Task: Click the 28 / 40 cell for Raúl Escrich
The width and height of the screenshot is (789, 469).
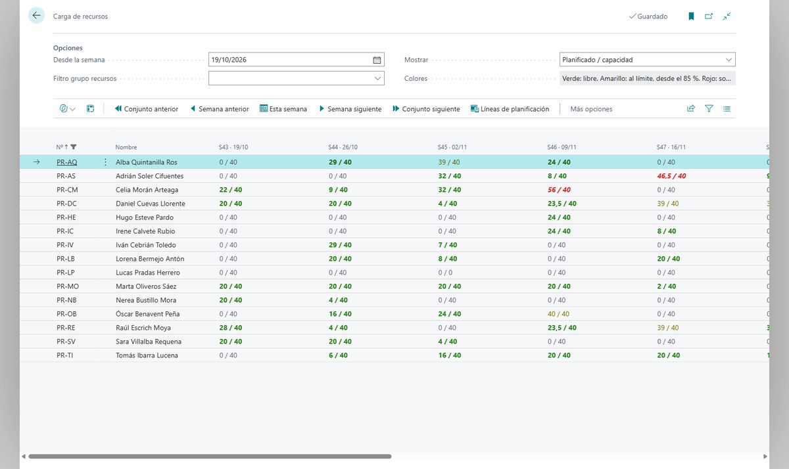Action: pyautogui.click(x=231, y=328)
